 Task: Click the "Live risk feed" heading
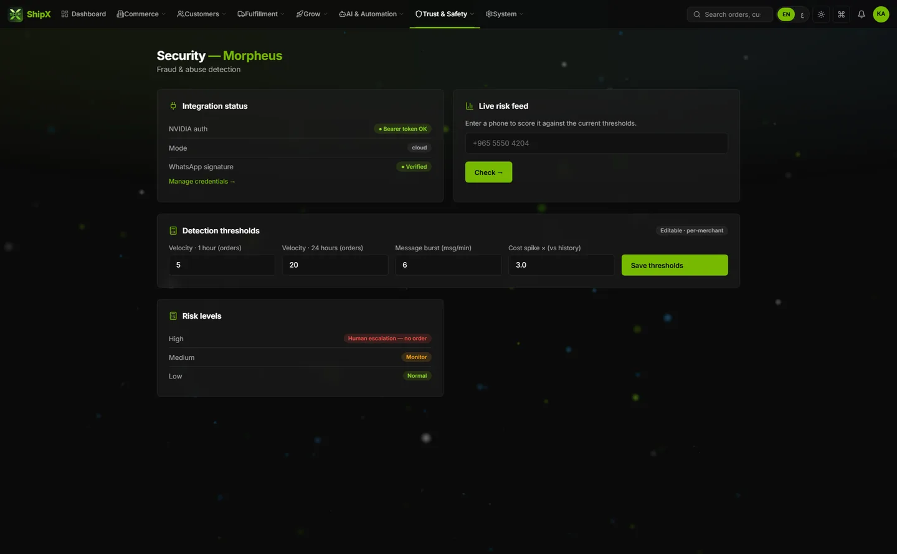503,106
